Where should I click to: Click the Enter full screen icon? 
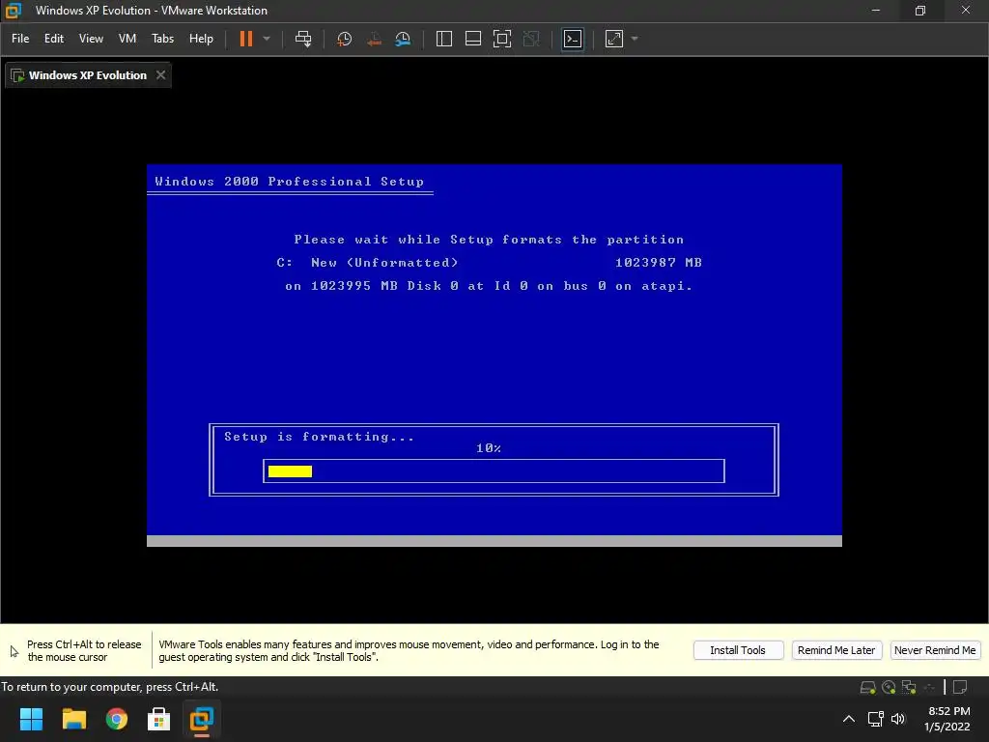point(502,39)
